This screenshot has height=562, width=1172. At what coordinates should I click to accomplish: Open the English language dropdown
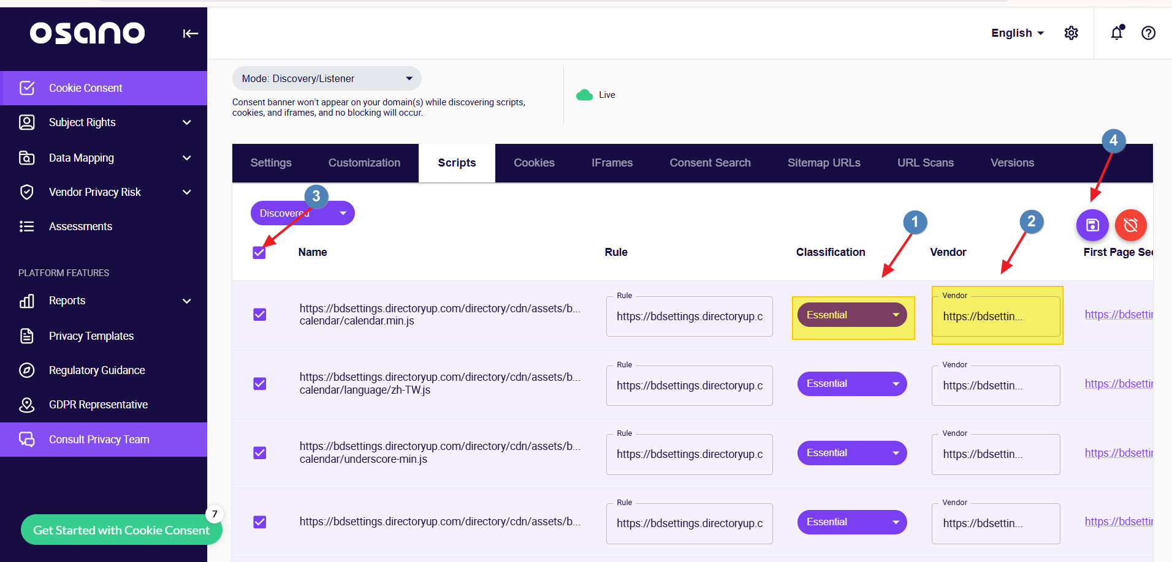click(x=1018, y=33)
